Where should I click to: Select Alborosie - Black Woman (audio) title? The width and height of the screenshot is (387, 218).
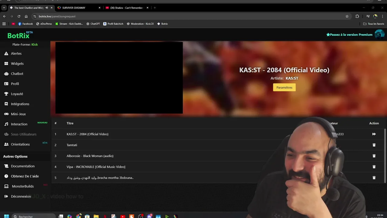[90, 156]
